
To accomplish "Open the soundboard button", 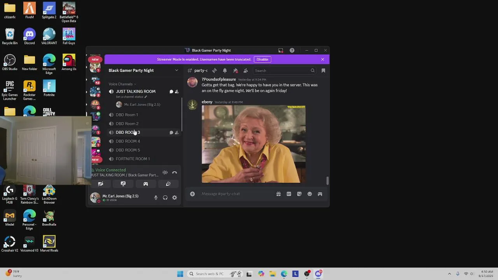I will [168, 184].
